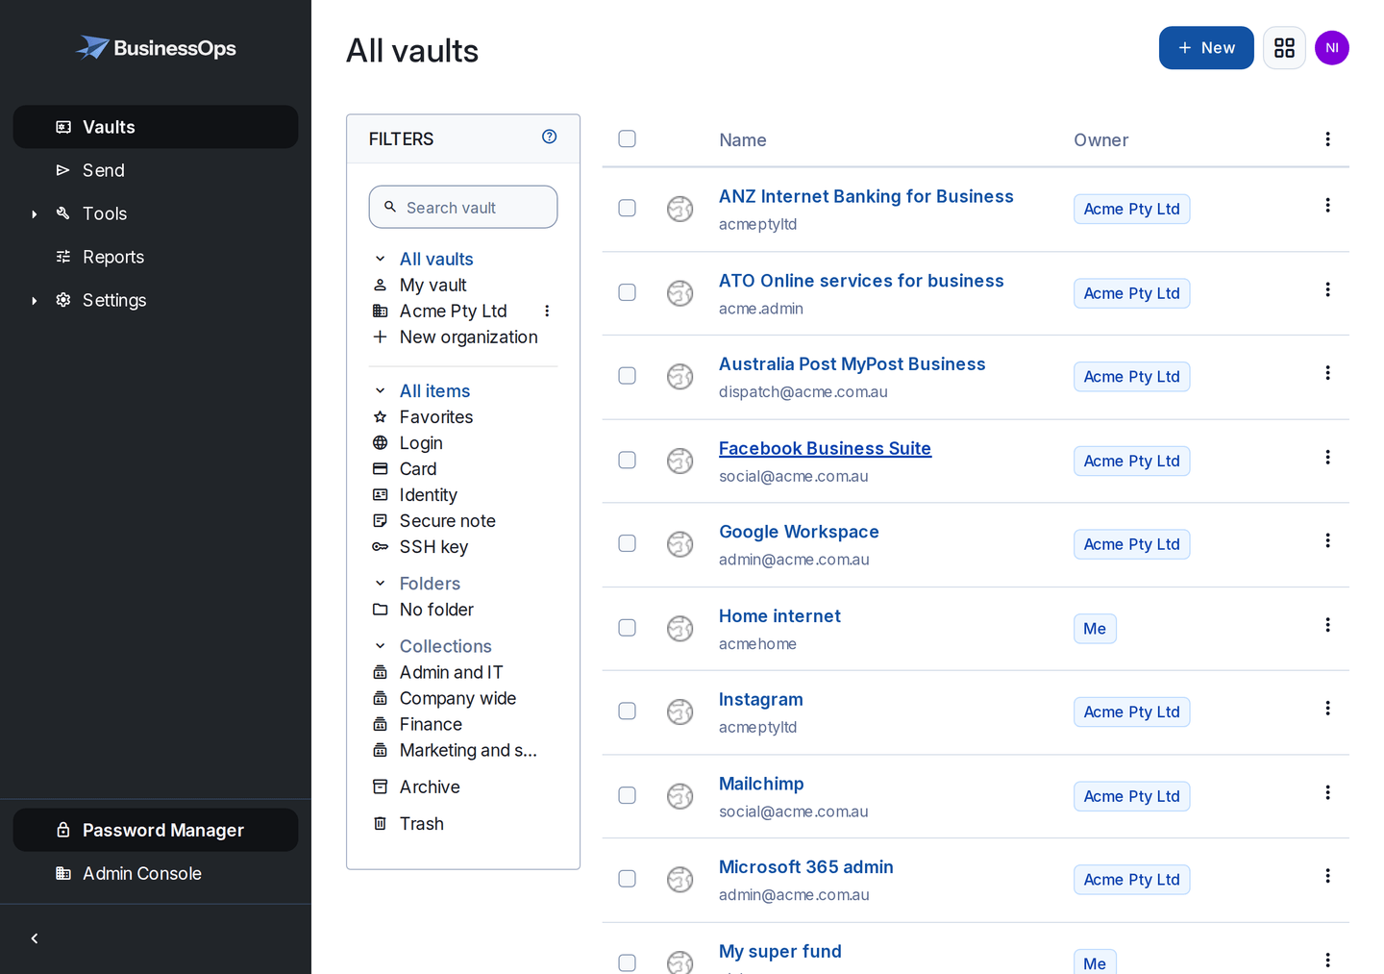Open options menu for Australia Post MyPost row
The width and height of the screenshot is (1384, 974).
[x=1327, y=373]
